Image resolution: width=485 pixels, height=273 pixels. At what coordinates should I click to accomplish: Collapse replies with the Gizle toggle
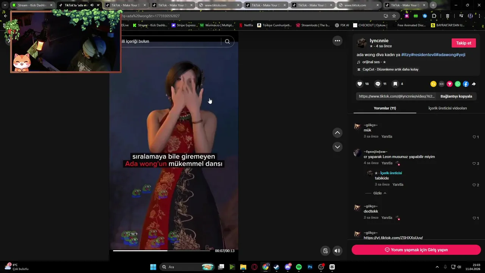[x=380, y=193]
